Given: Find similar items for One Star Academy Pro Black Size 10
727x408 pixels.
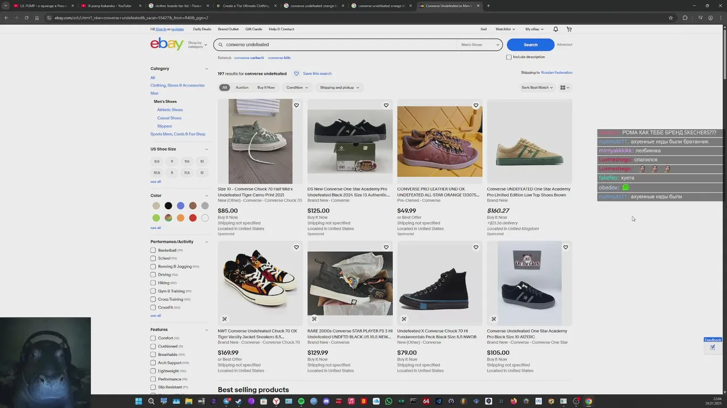Looking at the screenshot, I should click(x=494, y=319).
